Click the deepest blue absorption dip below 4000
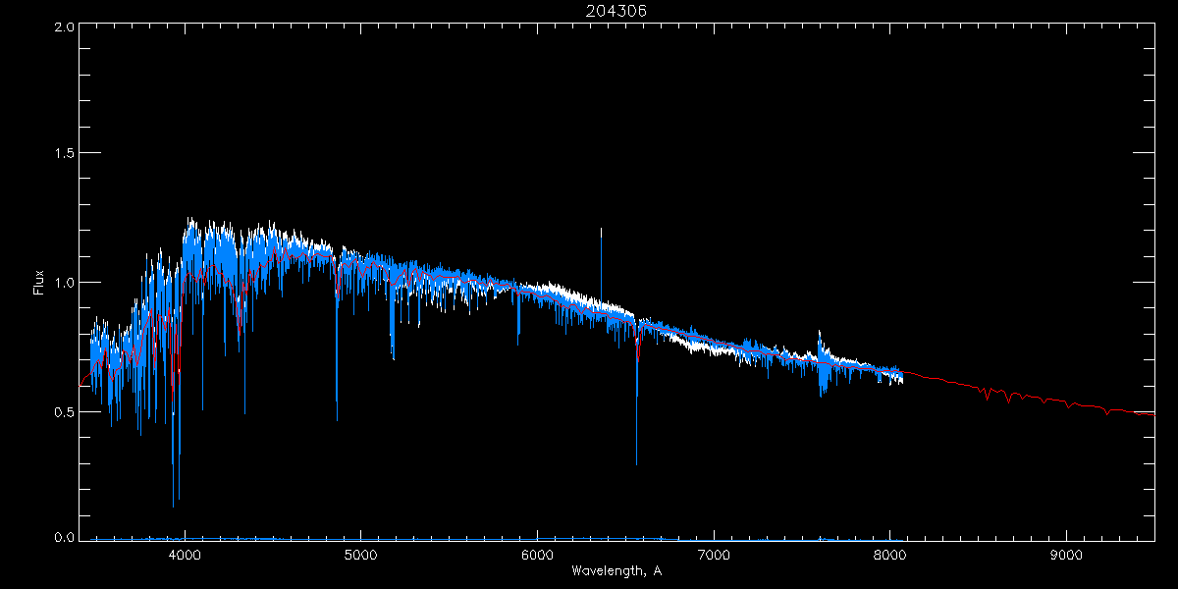This screenshot has width=1178, height=589. click(x=174, y=505)
